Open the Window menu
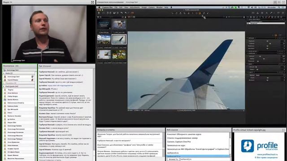Screen dimensions: 287x161 tap(160, 8)
